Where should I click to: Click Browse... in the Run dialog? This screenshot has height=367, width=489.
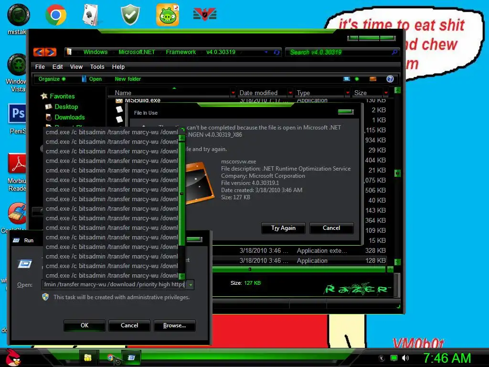(x=174, y=325)
